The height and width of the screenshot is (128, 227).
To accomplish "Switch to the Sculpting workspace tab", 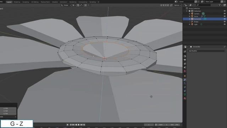I will (x=26, y=2).
